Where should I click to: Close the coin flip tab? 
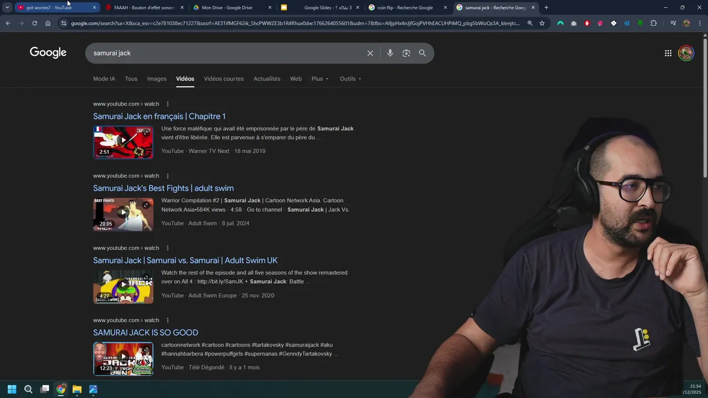(x=445, y=8)
